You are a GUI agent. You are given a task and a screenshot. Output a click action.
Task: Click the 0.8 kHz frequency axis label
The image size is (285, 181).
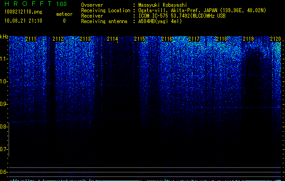pos(4,127)
